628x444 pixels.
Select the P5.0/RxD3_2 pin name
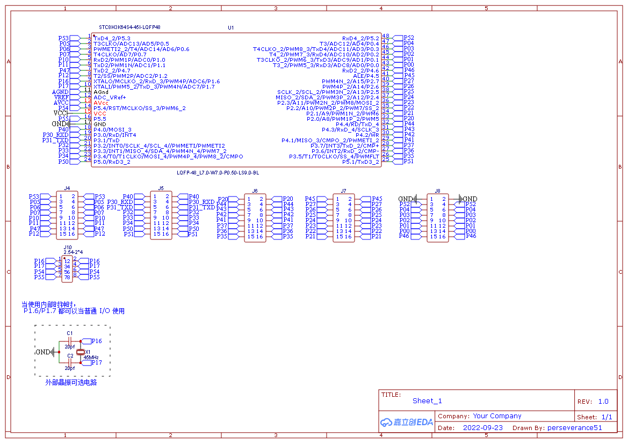click(x=112, y=162)
